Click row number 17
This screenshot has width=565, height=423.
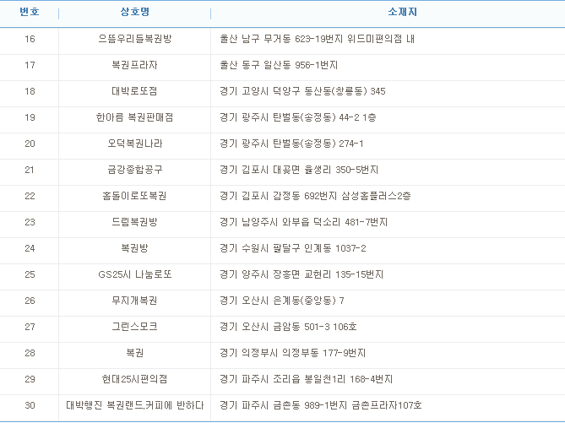click(30, 65)
